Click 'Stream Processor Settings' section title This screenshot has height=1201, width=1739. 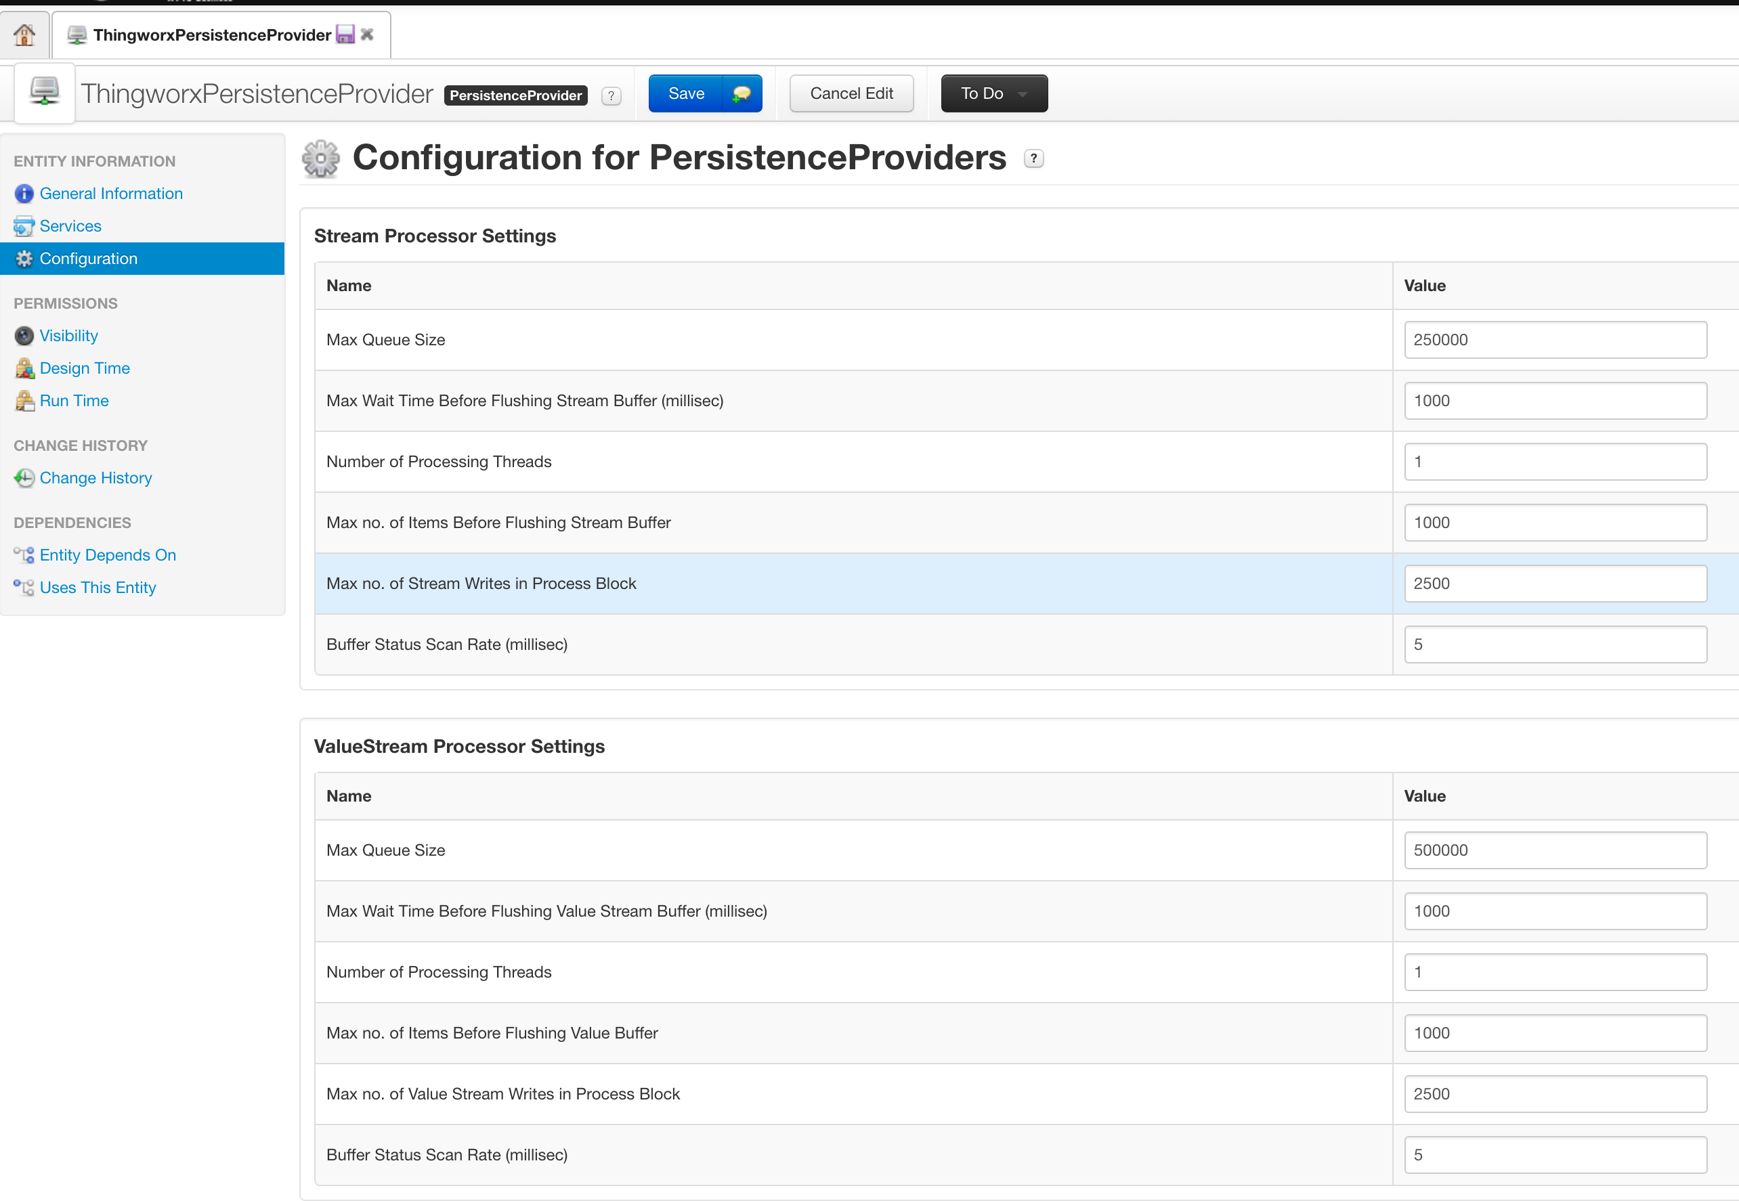[x=435, y=236]
